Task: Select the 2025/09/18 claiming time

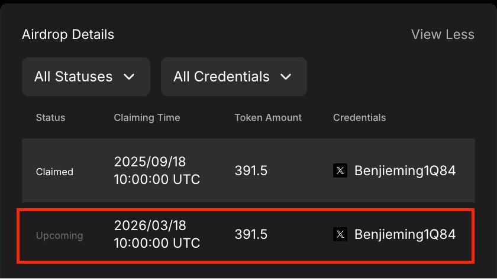Action: [157, 171]
